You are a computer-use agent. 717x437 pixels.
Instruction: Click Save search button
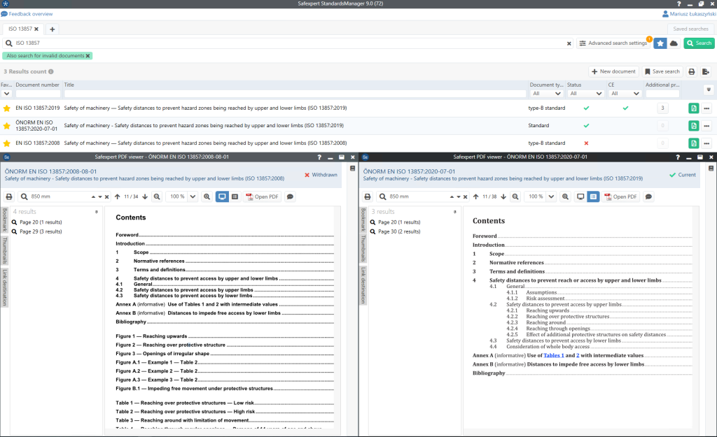(662, 72)
